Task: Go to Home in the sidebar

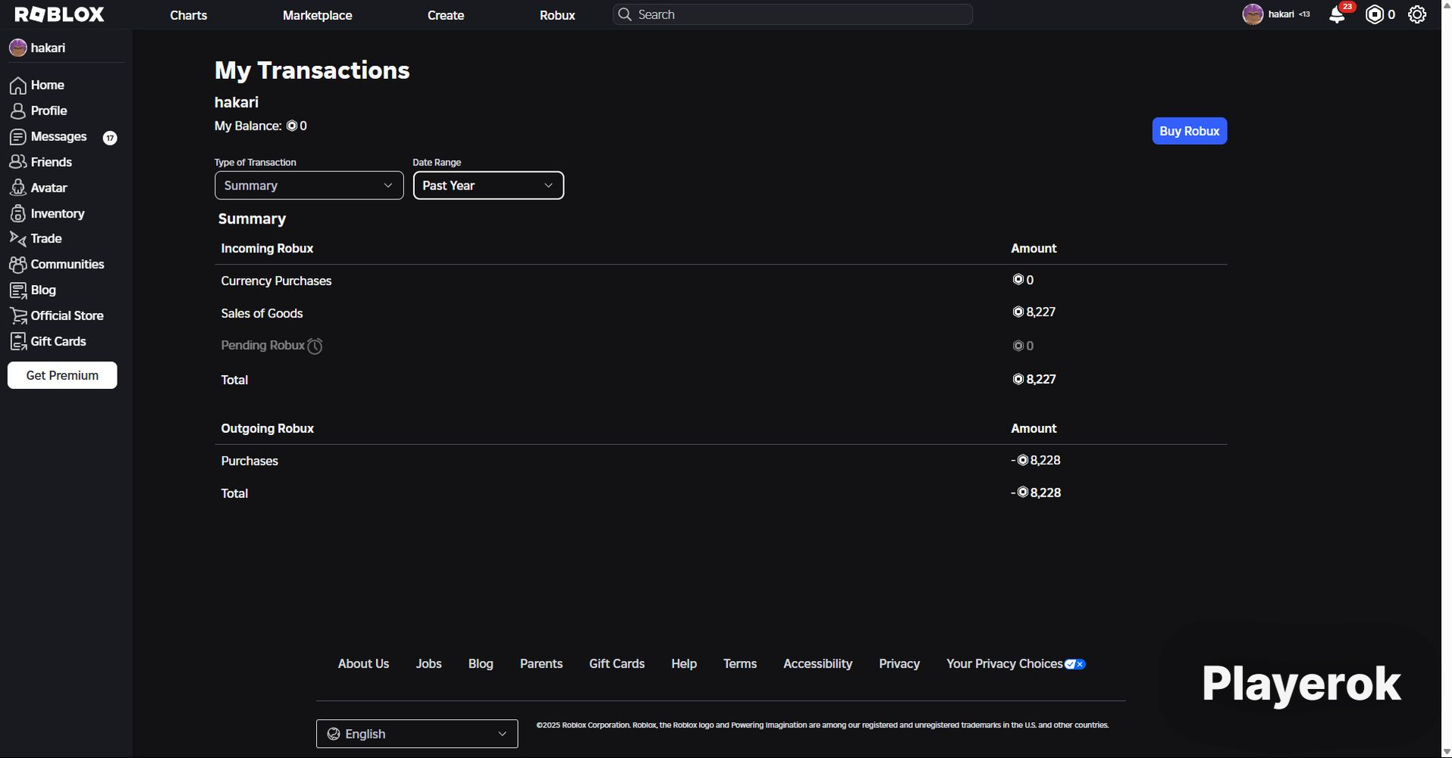Action: click(47, 86)
